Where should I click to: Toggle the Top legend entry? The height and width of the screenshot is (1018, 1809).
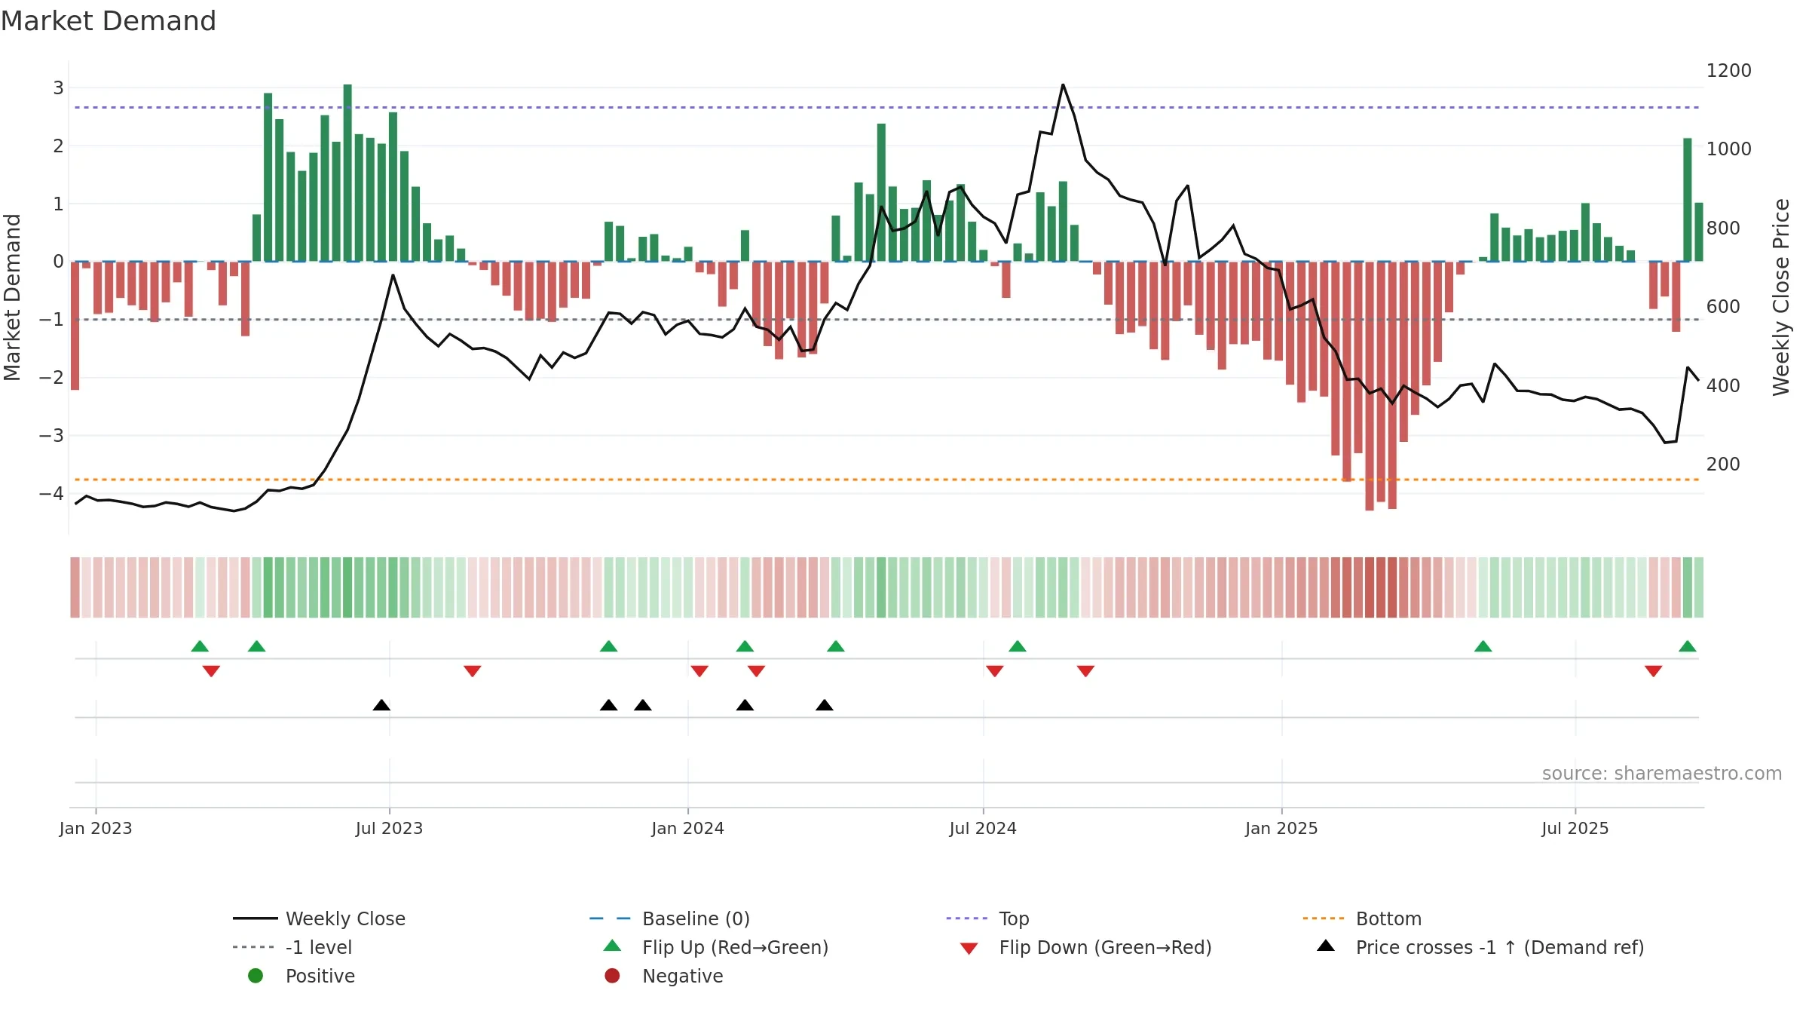987,918
